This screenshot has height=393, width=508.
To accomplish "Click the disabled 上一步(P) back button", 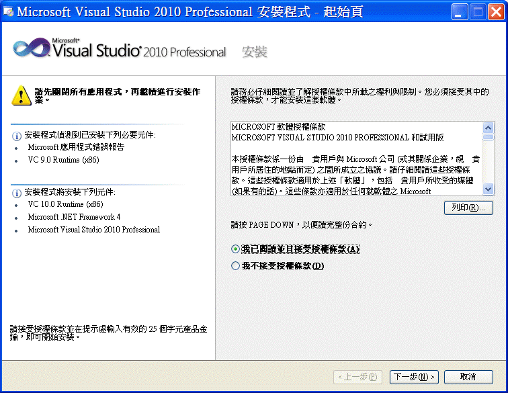I will (x=357, y=377).
